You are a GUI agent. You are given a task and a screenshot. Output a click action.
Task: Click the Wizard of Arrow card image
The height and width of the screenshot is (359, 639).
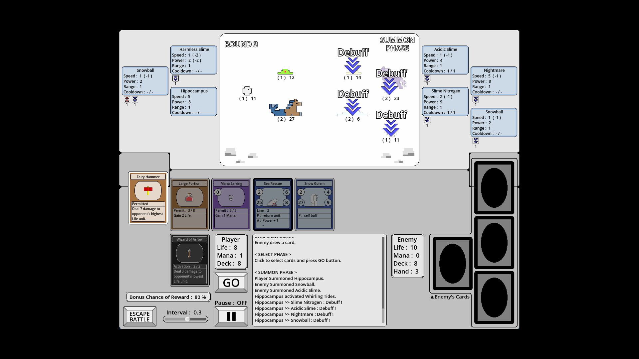(190, 253)
